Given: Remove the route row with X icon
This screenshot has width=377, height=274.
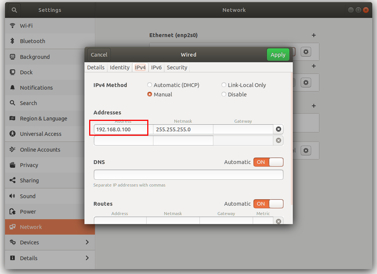Looking at the screenshot, I should click(279, 221).
